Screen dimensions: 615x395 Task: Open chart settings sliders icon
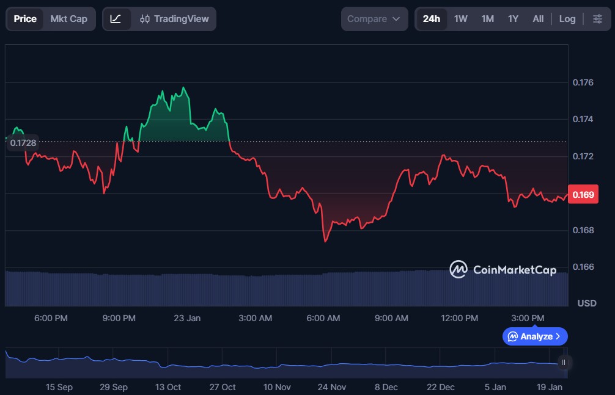(x=597, y=19)
